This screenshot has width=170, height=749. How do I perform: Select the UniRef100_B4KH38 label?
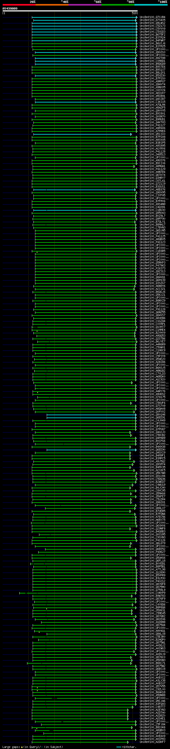152,447
